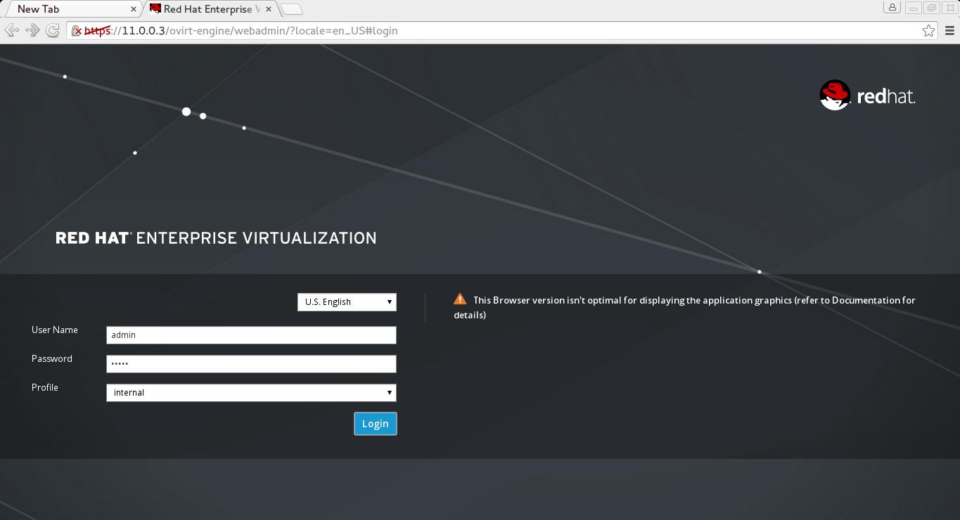Close the browser window
Image resolution: width=960 pixels, height=520 pixels.
click(949, 8)
